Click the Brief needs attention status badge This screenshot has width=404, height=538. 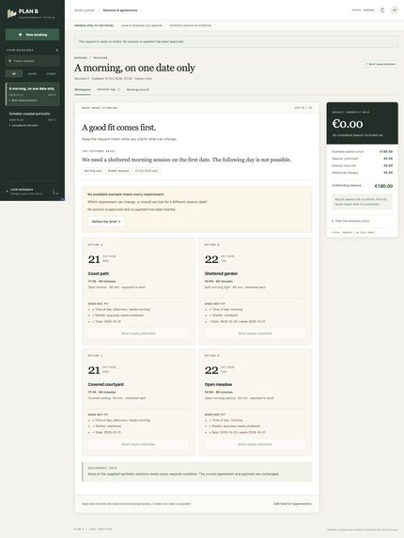coord(381,64)
